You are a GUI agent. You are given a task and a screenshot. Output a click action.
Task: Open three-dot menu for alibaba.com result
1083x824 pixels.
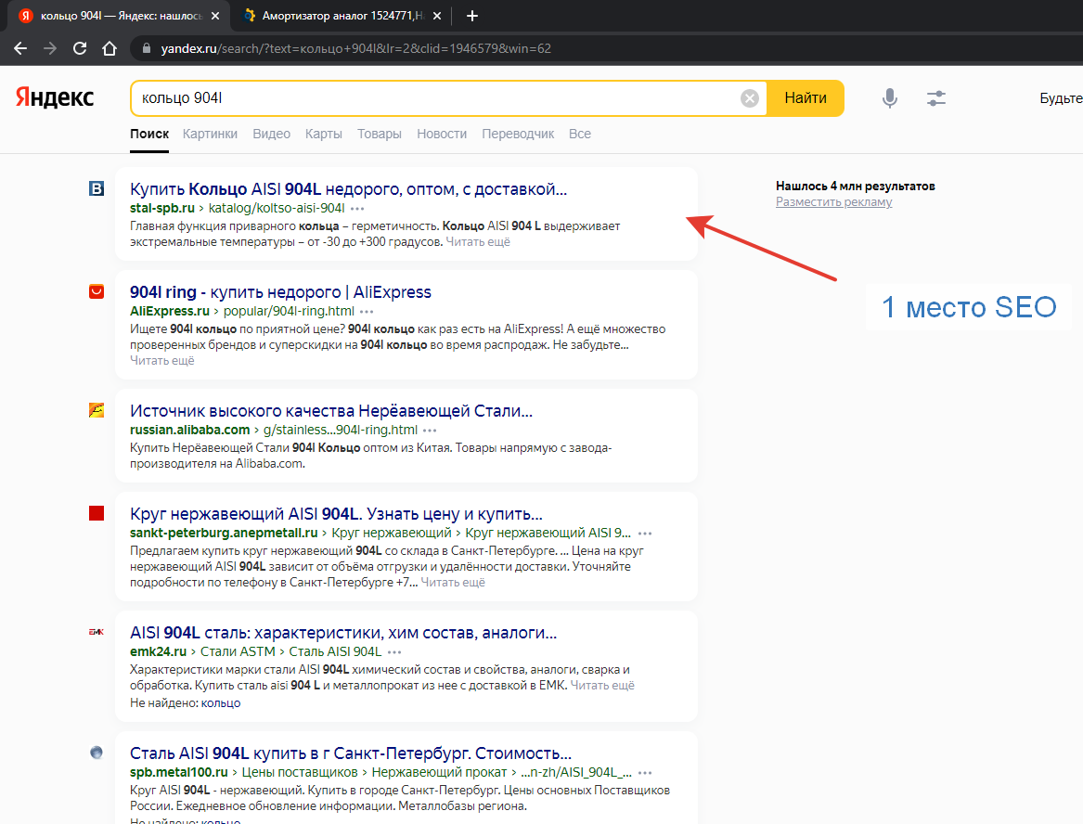point(430,431)
